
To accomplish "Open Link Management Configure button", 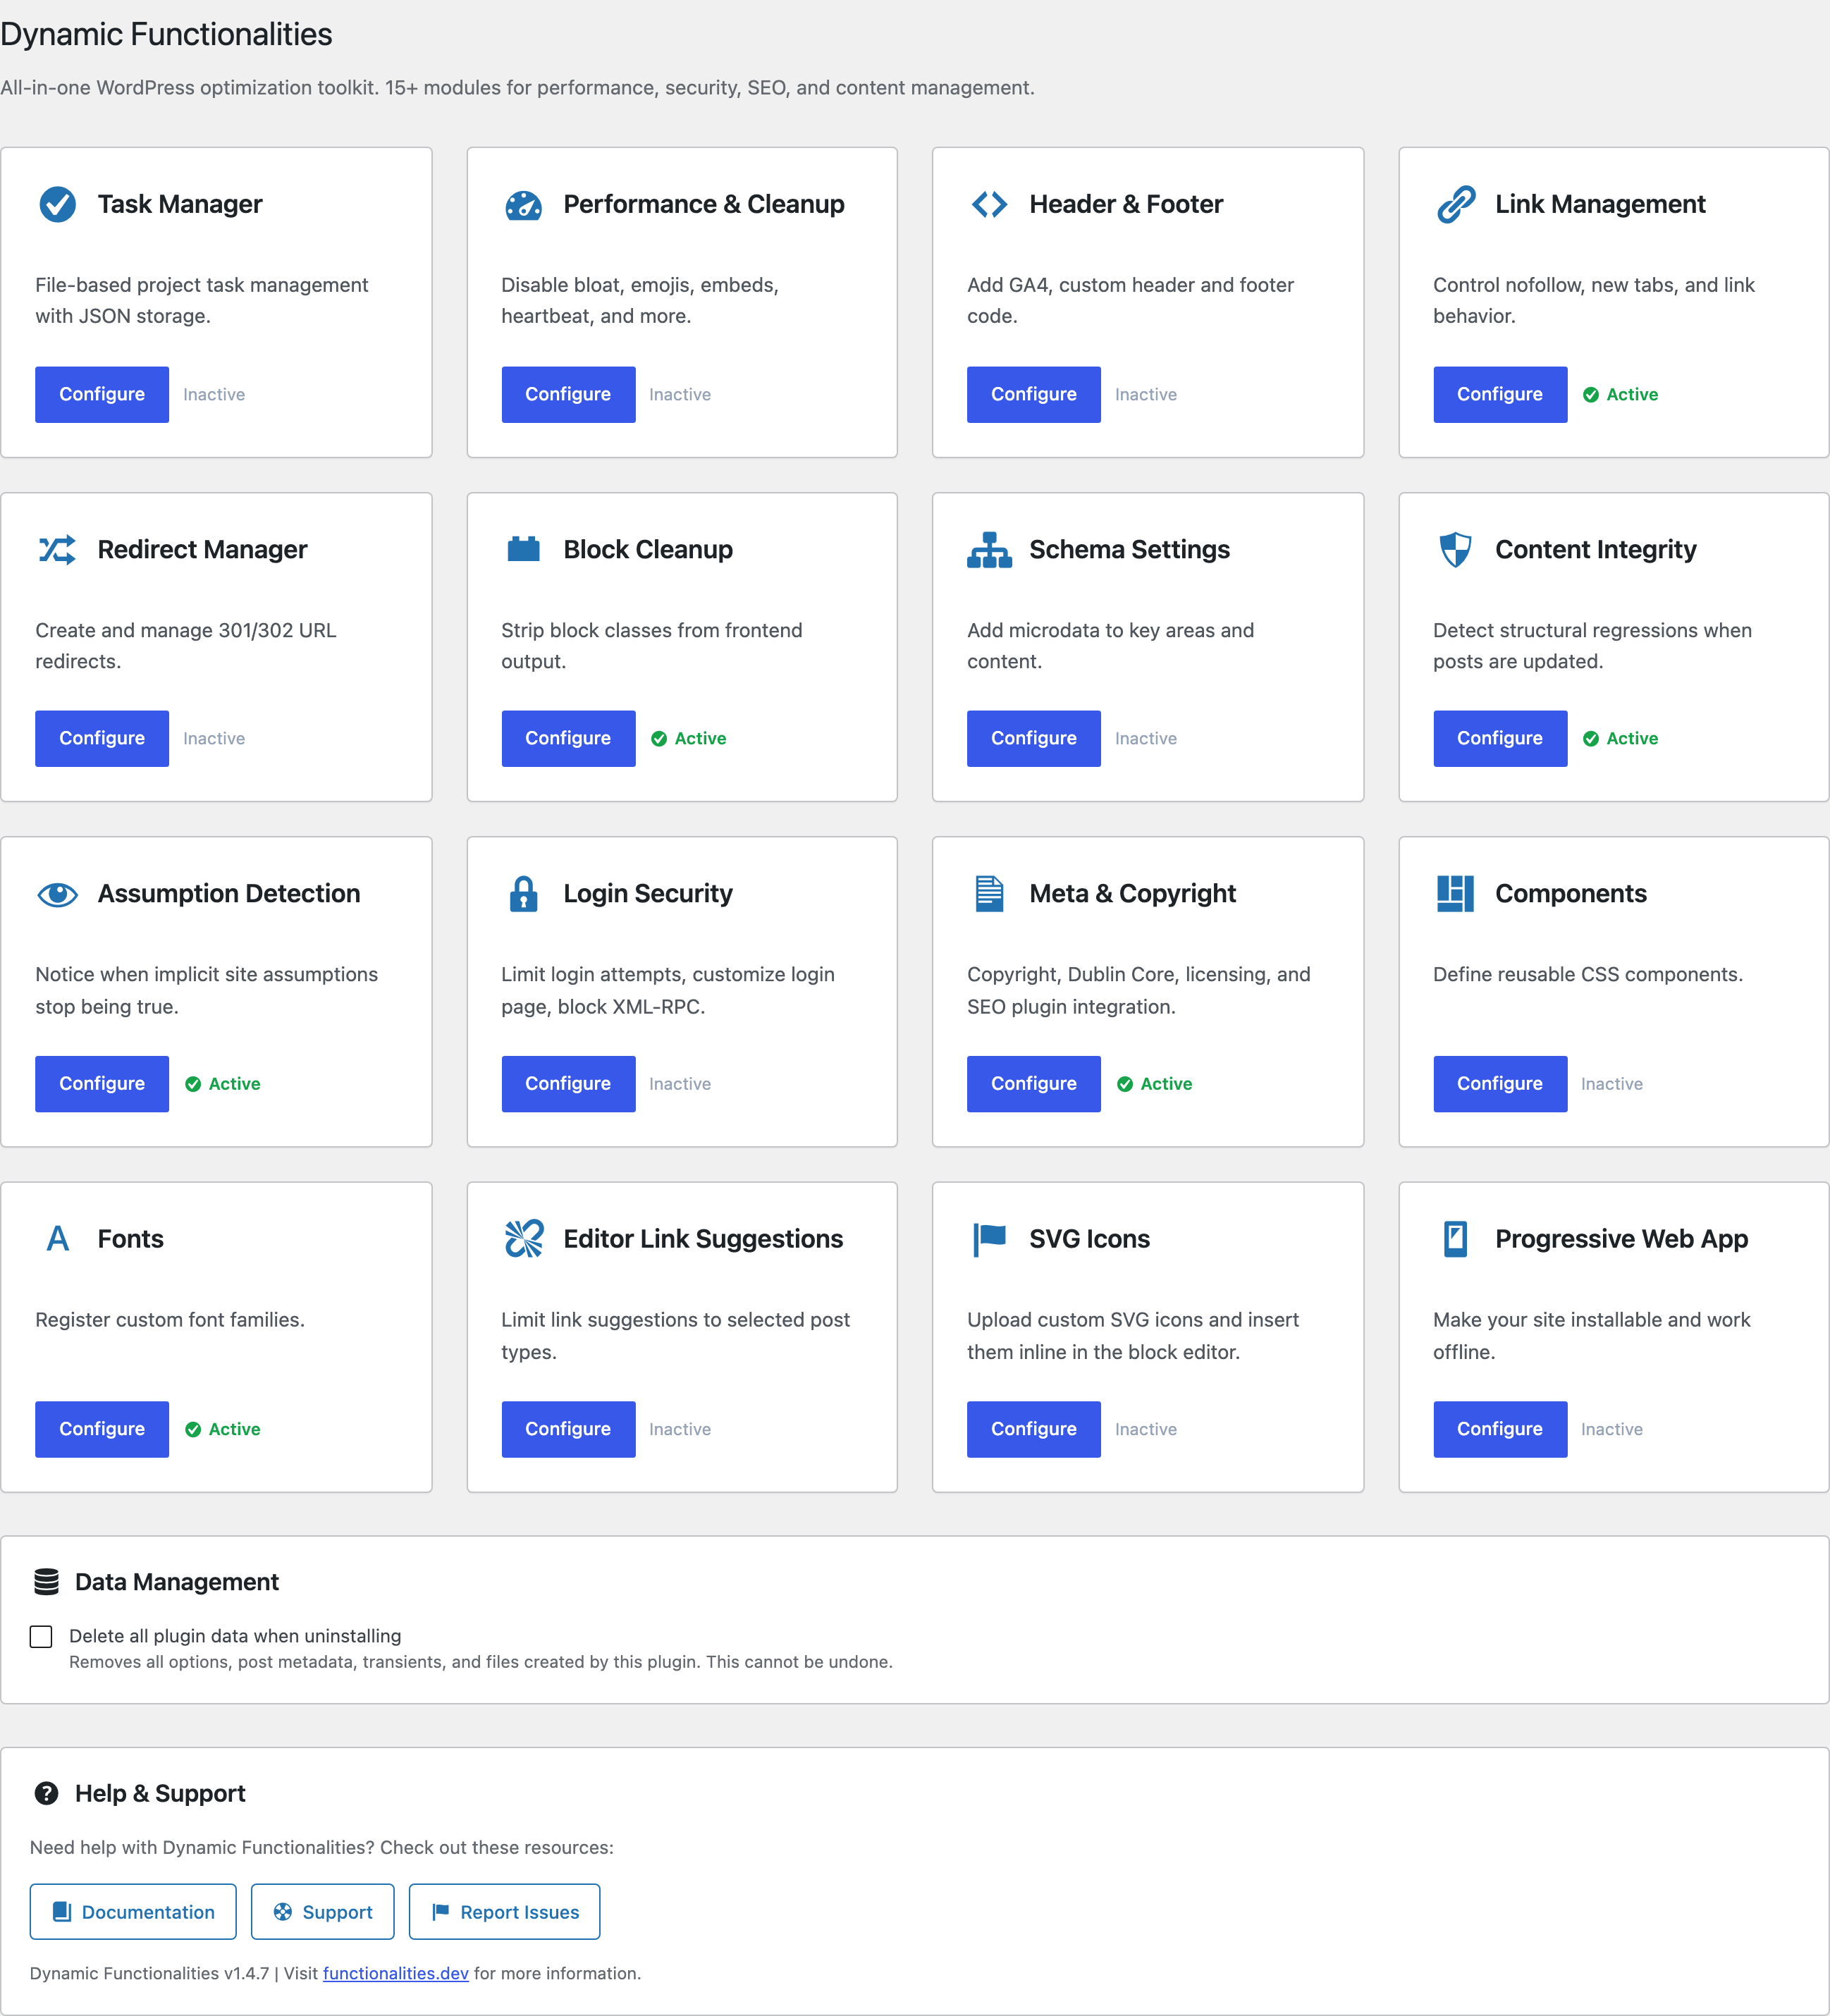I will (x=1499, y=394).
